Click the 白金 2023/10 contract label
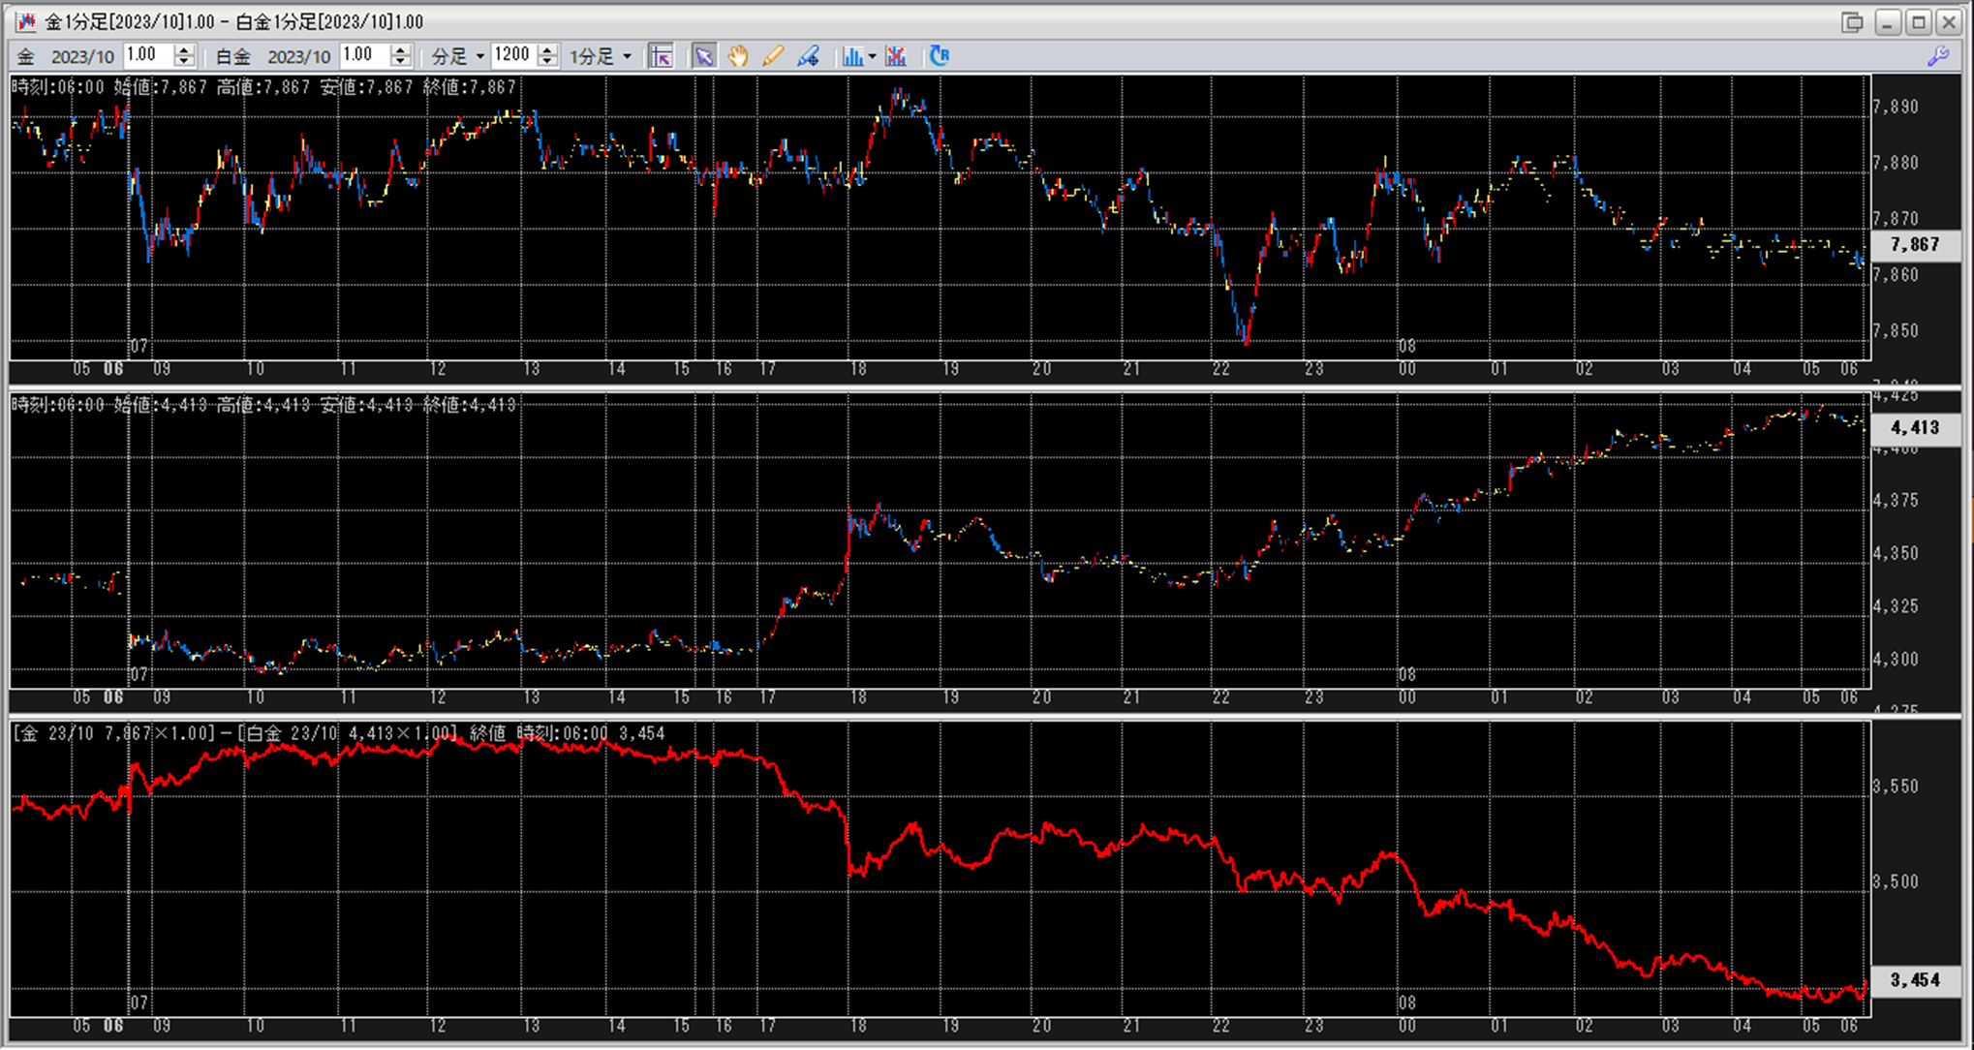 272,56
